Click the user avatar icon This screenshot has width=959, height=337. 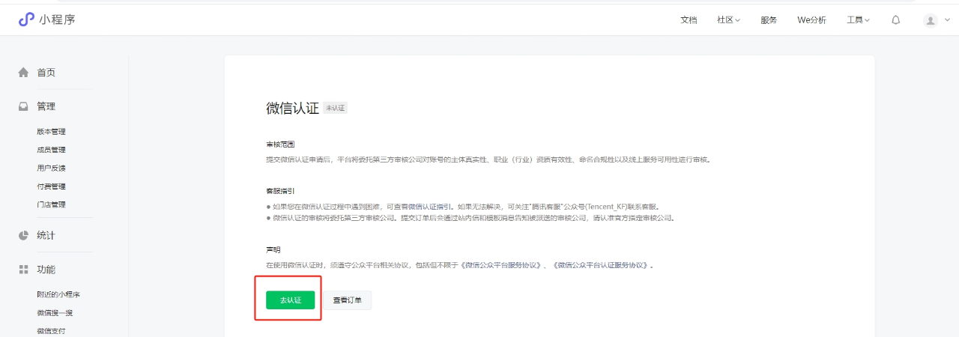(x=931, y=20)
